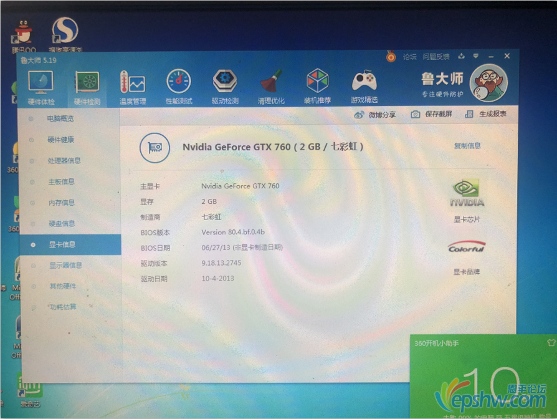Click BIOS date 06/27/13 value
The height and width of the screenshot is (419, 557).
coord(242,248)
